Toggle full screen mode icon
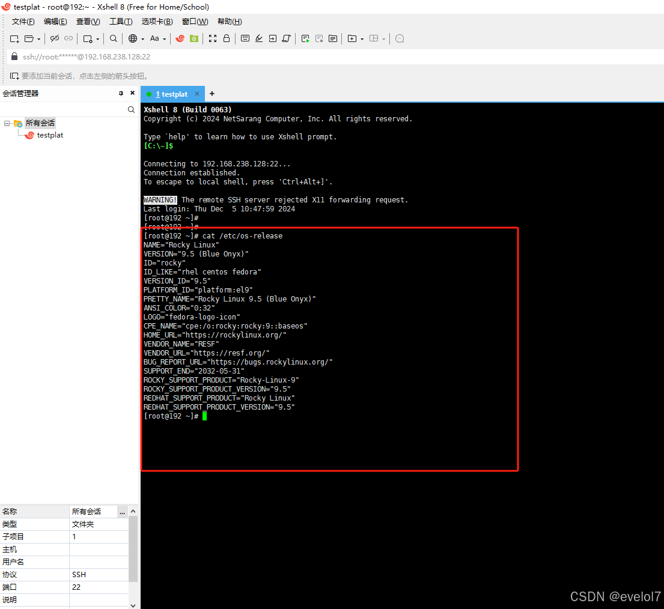This screenshot has width=664, height=609. pyautogui.click(x=213, y=38)
